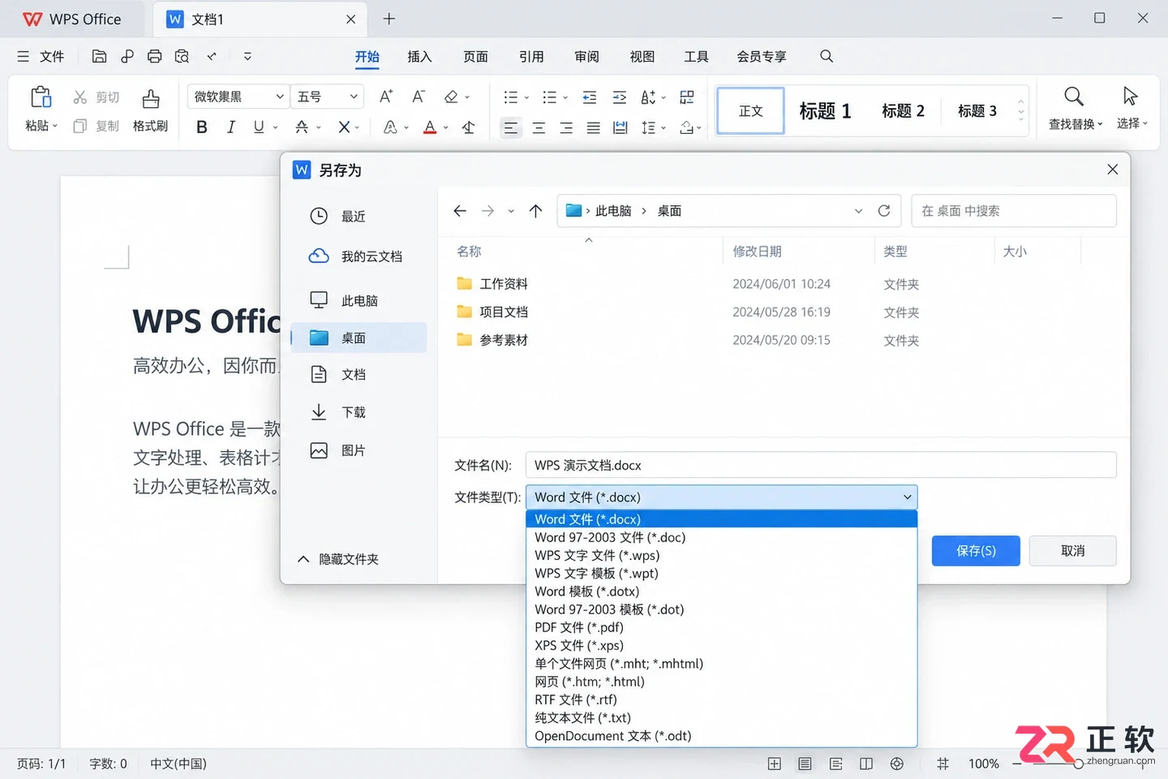Open the 审阅 ribbon tab
The image size is (1168, 779).
click(x=586, y=56)
